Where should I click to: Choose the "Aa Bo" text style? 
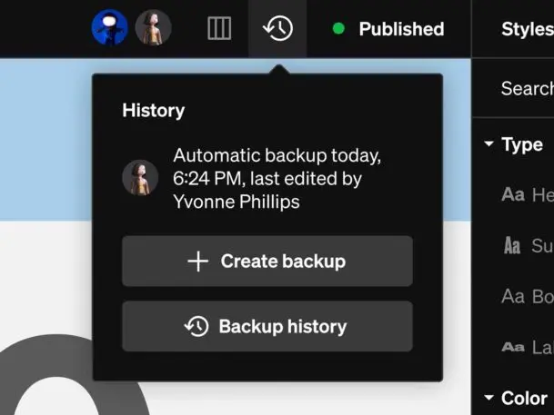(528, 296)
